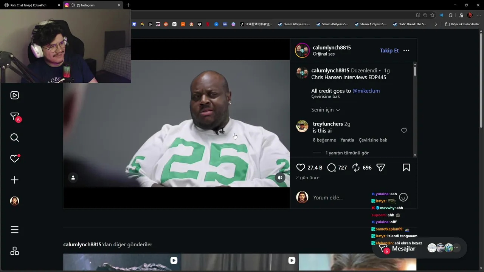
Task: Open the 'Static Dread: The S...' bookmark
Action: pyautogui.click(x=410, y=24)
